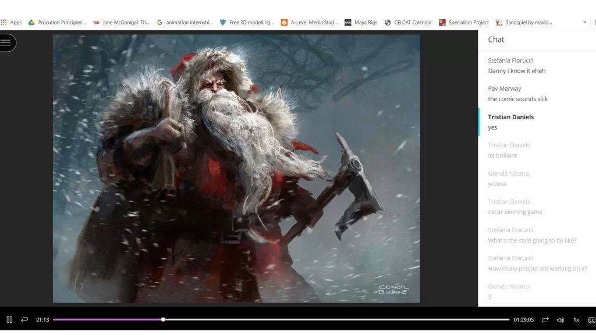This screenshot has width=596, height=335.
Task: Seek to the unplayed portion of the timeline
Action: pos(336,319)
